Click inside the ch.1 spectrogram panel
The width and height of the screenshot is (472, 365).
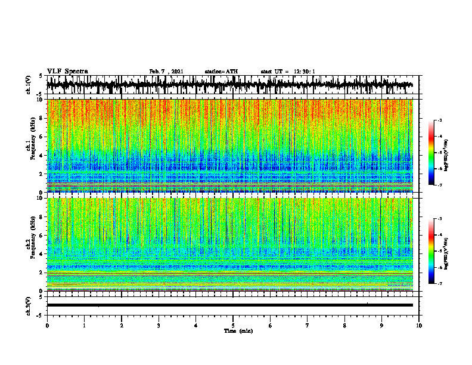(x=230, y=146)
